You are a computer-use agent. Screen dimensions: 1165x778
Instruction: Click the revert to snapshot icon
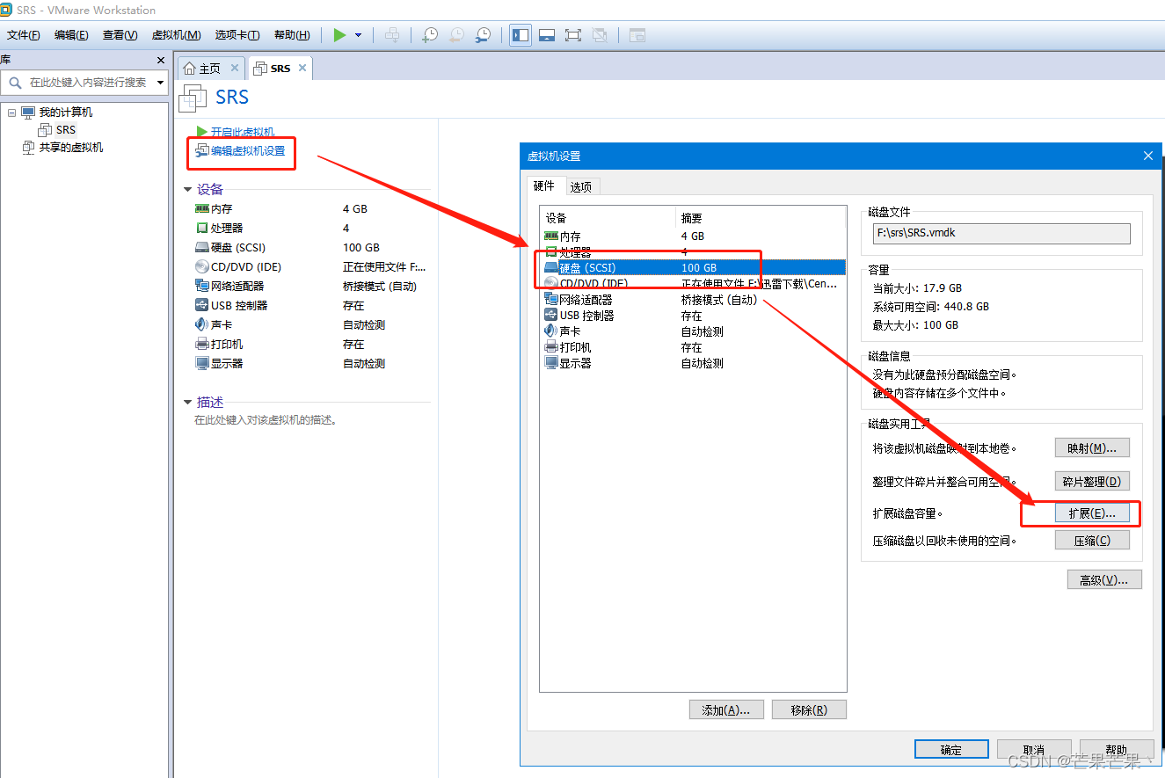click(x=456, y=35)
